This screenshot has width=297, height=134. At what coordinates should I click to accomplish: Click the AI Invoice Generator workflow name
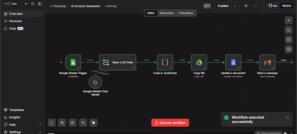pyautogui.click(x=86, y=6)
